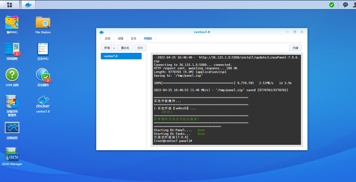This screenshot has width=356, height=182.
Task: Switch to the Overview (总览) tab
Action: coord(107,39)
